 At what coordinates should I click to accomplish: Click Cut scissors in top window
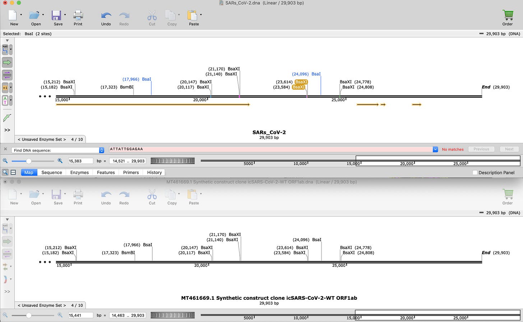[x=152, y=15]
